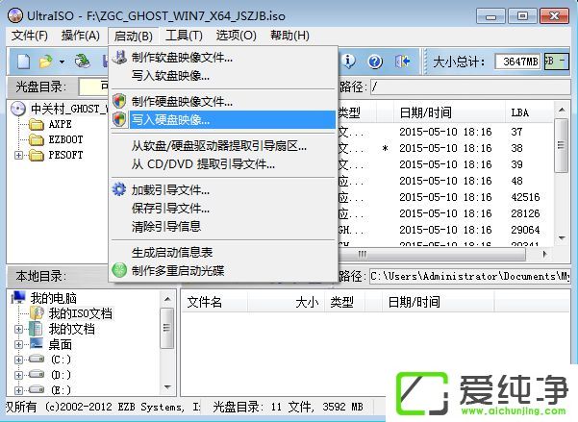Click the Open file toolbar icon
The width and height of the screenshot is (578, 422).
(46, 62)
